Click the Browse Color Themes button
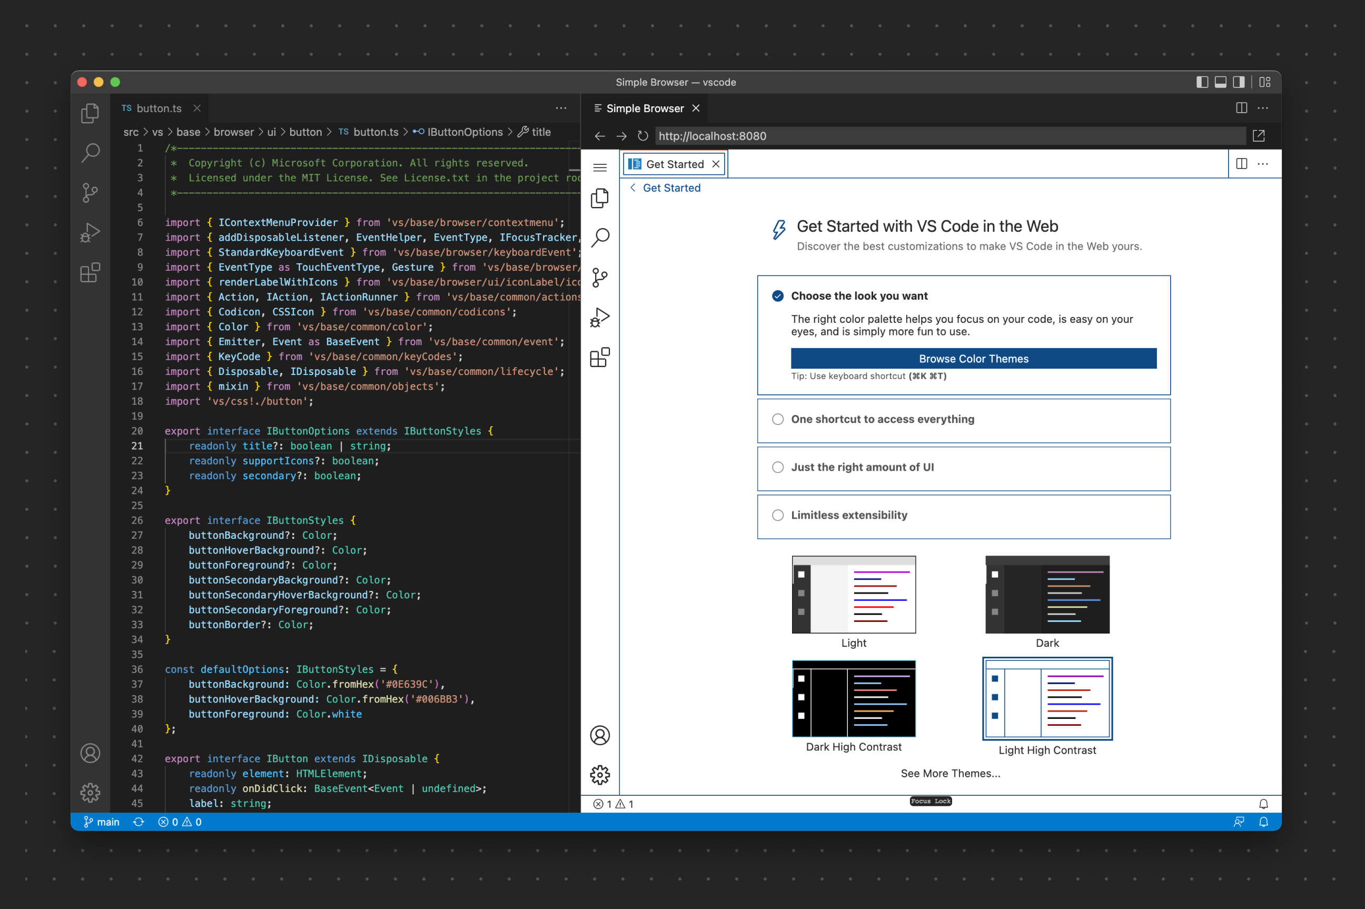The image size is (1365, 909). click(973, 358)
